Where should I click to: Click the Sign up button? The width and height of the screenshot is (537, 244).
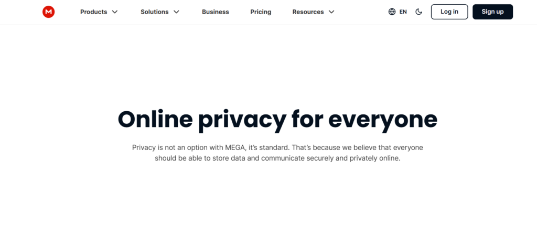tap(492, 12)
